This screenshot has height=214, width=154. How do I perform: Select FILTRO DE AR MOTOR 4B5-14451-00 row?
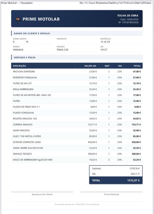(x=77, y=95)
